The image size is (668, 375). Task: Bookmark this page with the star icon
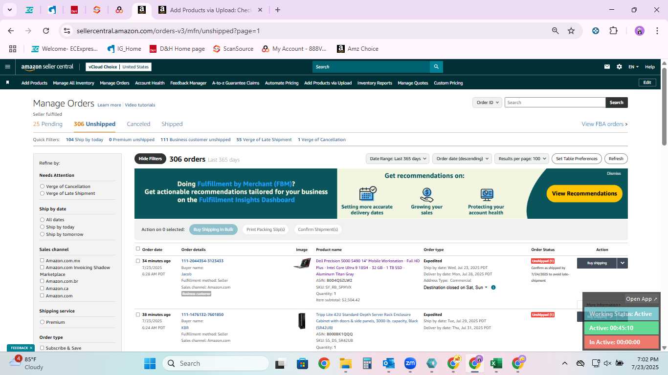pos(571,31)
